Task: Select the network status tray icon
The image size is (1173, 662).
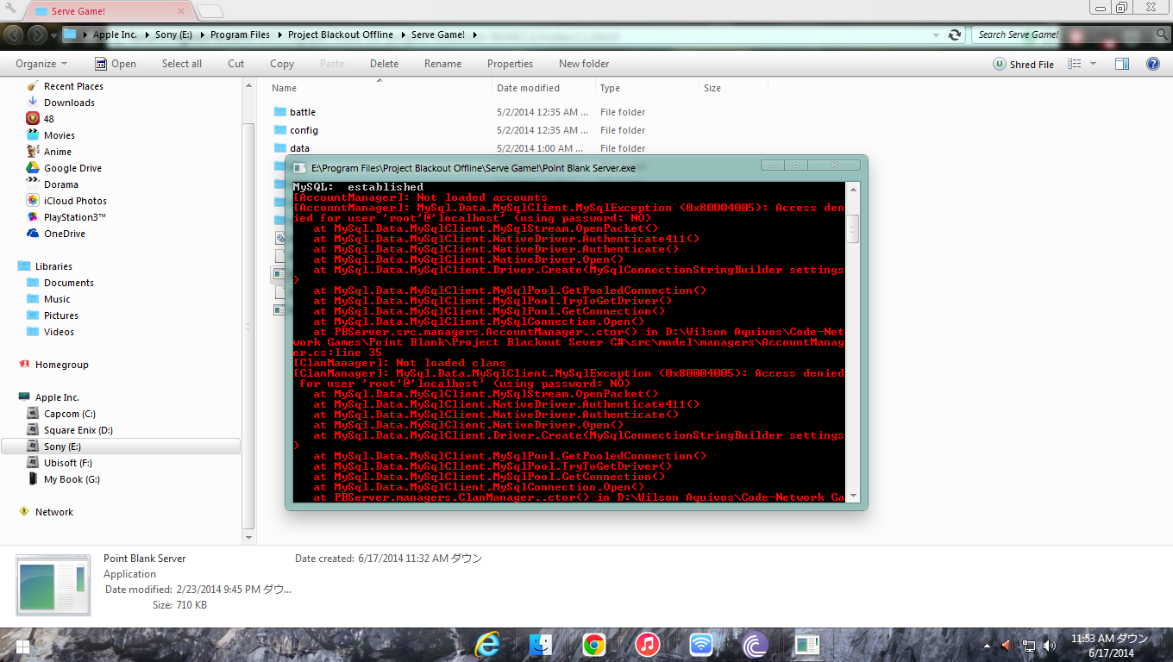Action: click(x=1028, y=645)
